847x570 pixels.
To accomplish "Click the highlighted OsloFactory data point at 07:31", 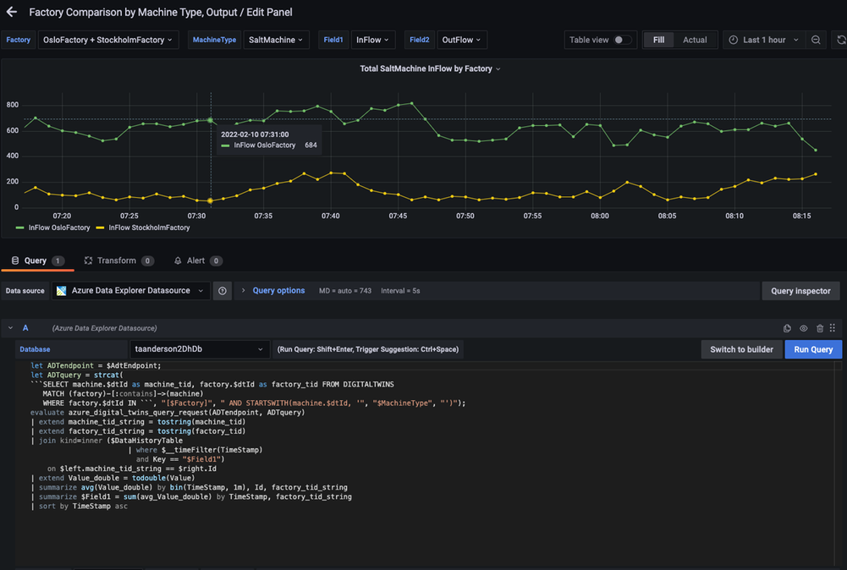I will pyautogui.click(x=211, y=120).
